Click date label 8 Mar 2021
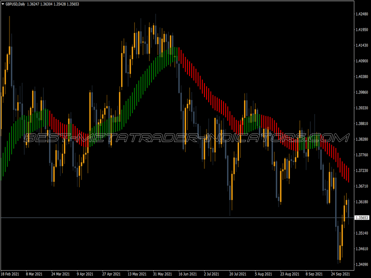Image resolution: width=371 pixels, height=278 pixels. click(34, 274)
